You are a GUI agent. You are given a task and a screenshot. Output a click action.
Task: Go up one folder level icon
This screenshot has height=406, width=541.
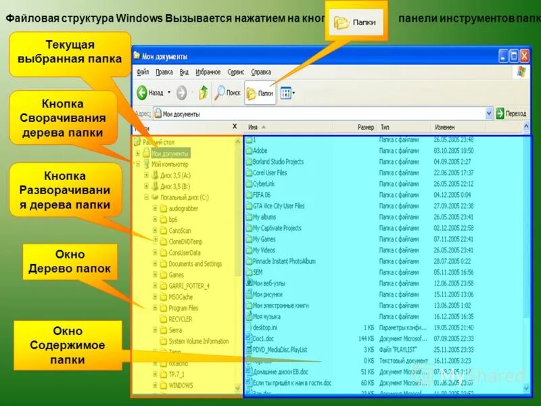[204, 93]
